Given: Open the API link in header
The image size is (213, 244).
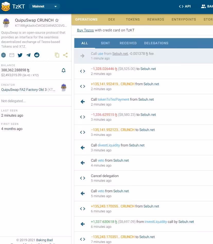Looking at the screenshot, I should point(185,6).
